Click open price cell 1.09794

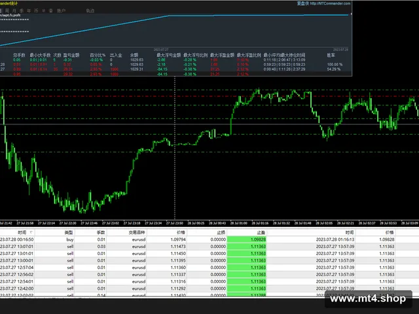pos(178,239)
